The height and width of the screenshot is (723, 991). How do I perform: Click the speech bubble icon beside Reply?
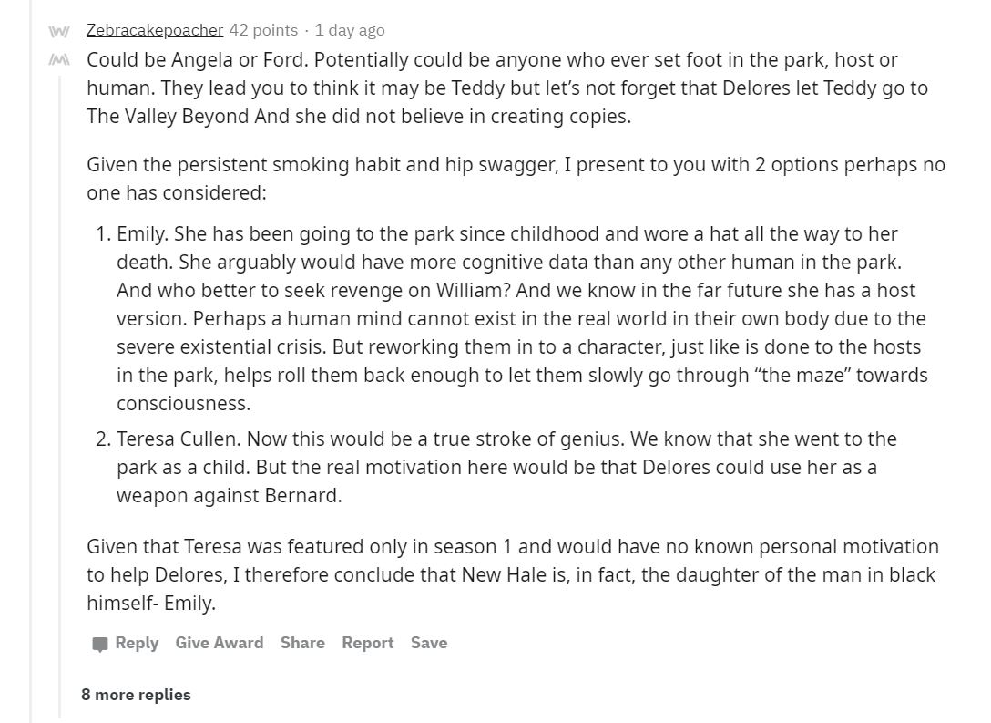coord(100,644)
